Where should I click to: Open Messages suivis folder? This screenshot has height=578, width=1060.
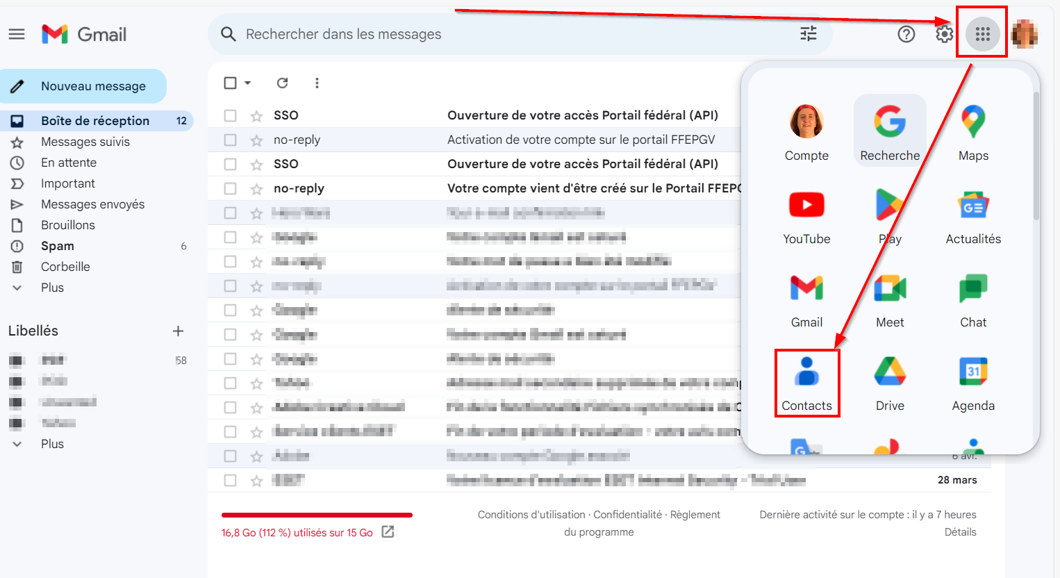(85, 142)
